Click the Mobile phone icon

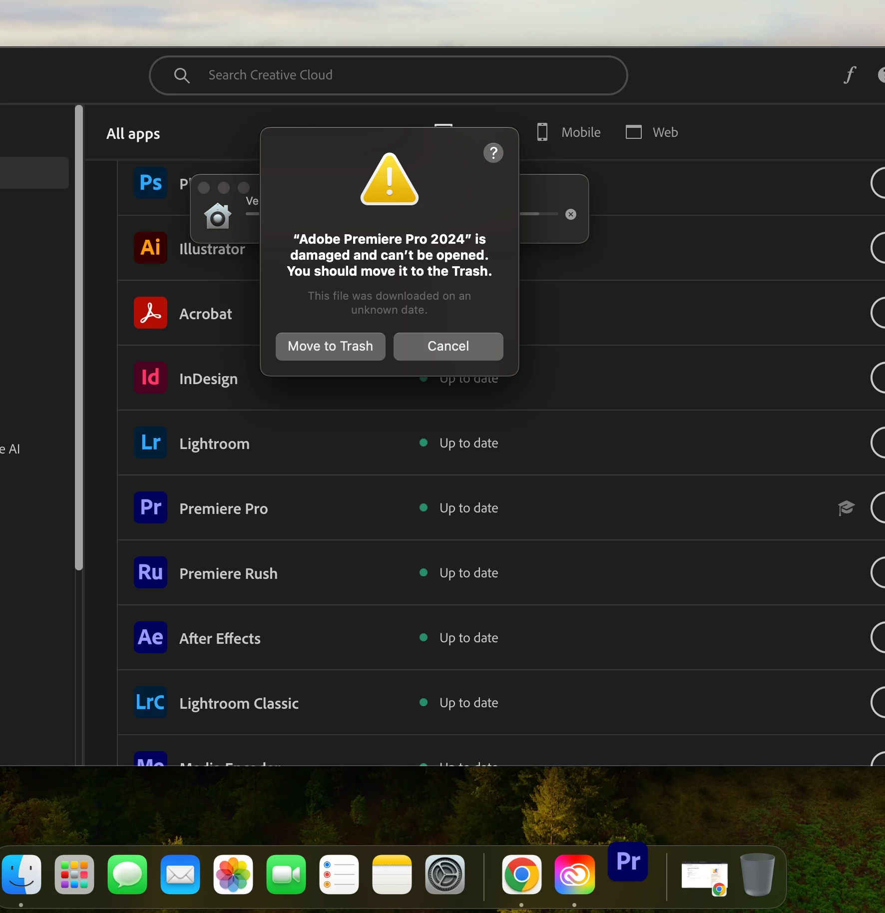[x=542, y=132]
